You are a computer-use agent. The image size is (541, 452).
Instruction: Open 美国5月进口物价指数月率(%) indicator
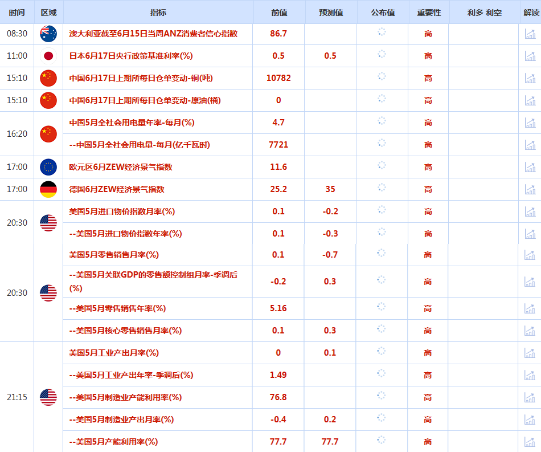pyautogui.click(x=122, y=211)
